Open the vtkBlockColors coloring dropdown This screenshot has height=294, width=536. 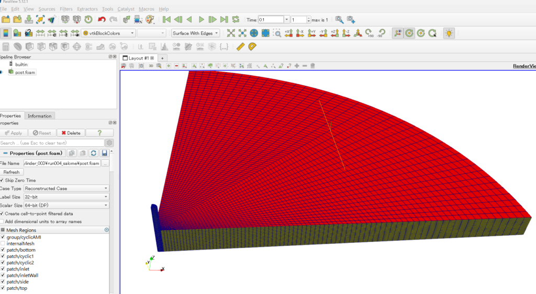(x=108, y=33)
